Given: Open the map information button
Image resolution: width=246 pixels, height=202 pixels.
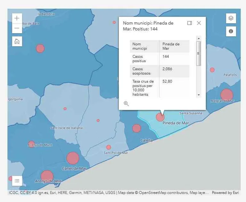Looking at the screenshot, I should point(231,31).
